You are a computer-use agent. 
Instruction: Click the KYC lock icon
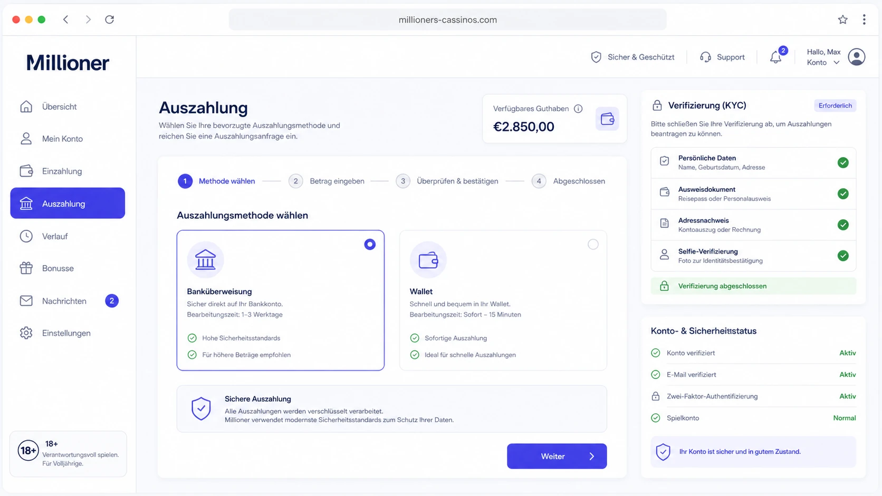657,105
